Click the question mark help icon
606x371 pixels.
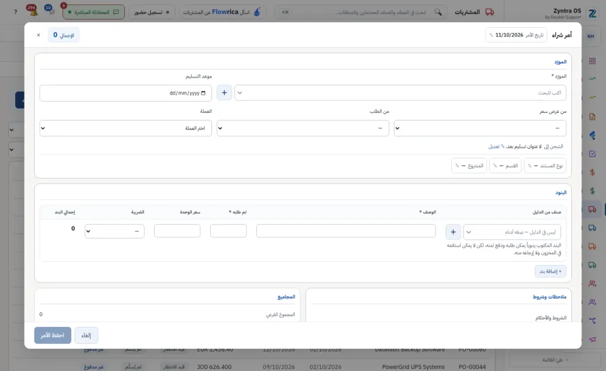[x=15, y=12]
